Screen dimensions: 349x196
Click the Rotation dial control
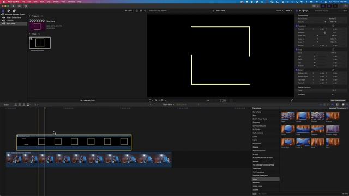pyautogui.click(x=325, y=33)
